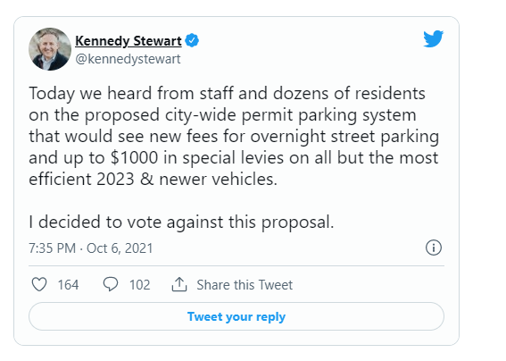Viewport: 506px width, 361px height.
Task: Click the share upload arrow icon
Action: [179, 284]
